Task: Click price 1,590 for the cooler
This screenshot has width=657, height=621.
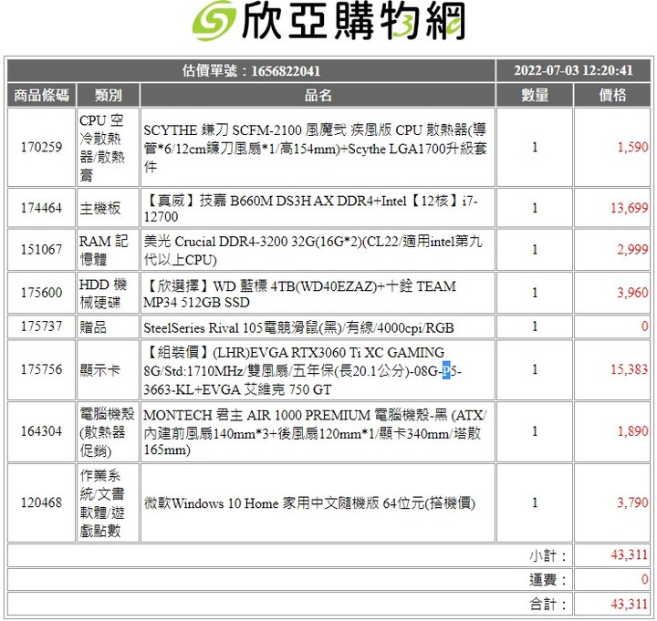Action: (x=632, y=147)
